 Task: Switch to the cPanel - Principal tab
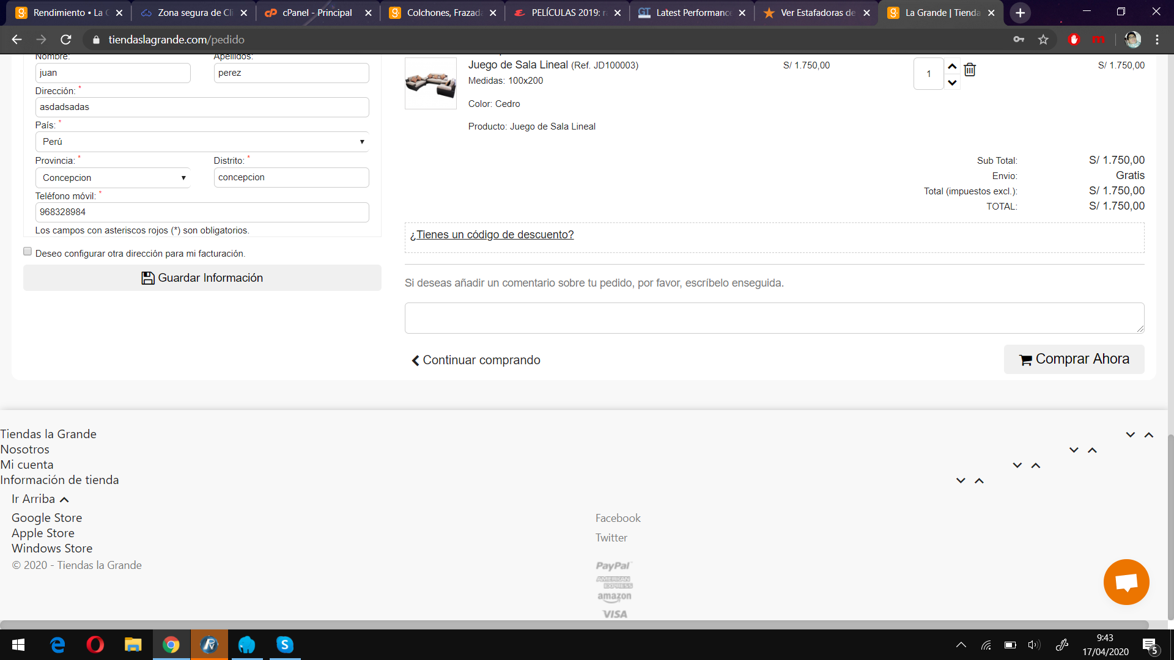317,13
